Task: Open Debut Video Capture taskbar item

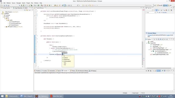Action: click(x=56, y=96)
